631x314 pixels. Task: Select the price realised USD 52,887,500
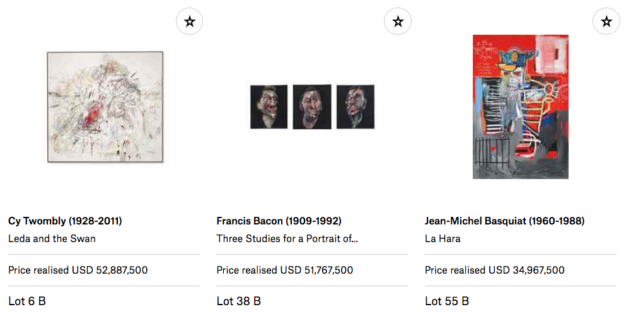(x=78, y=270)
